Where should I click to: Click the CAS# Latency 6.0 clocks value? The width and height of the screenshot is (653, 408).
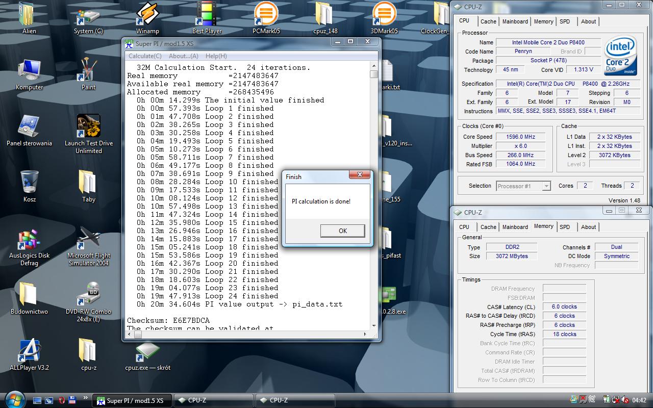tap(564, 307)
